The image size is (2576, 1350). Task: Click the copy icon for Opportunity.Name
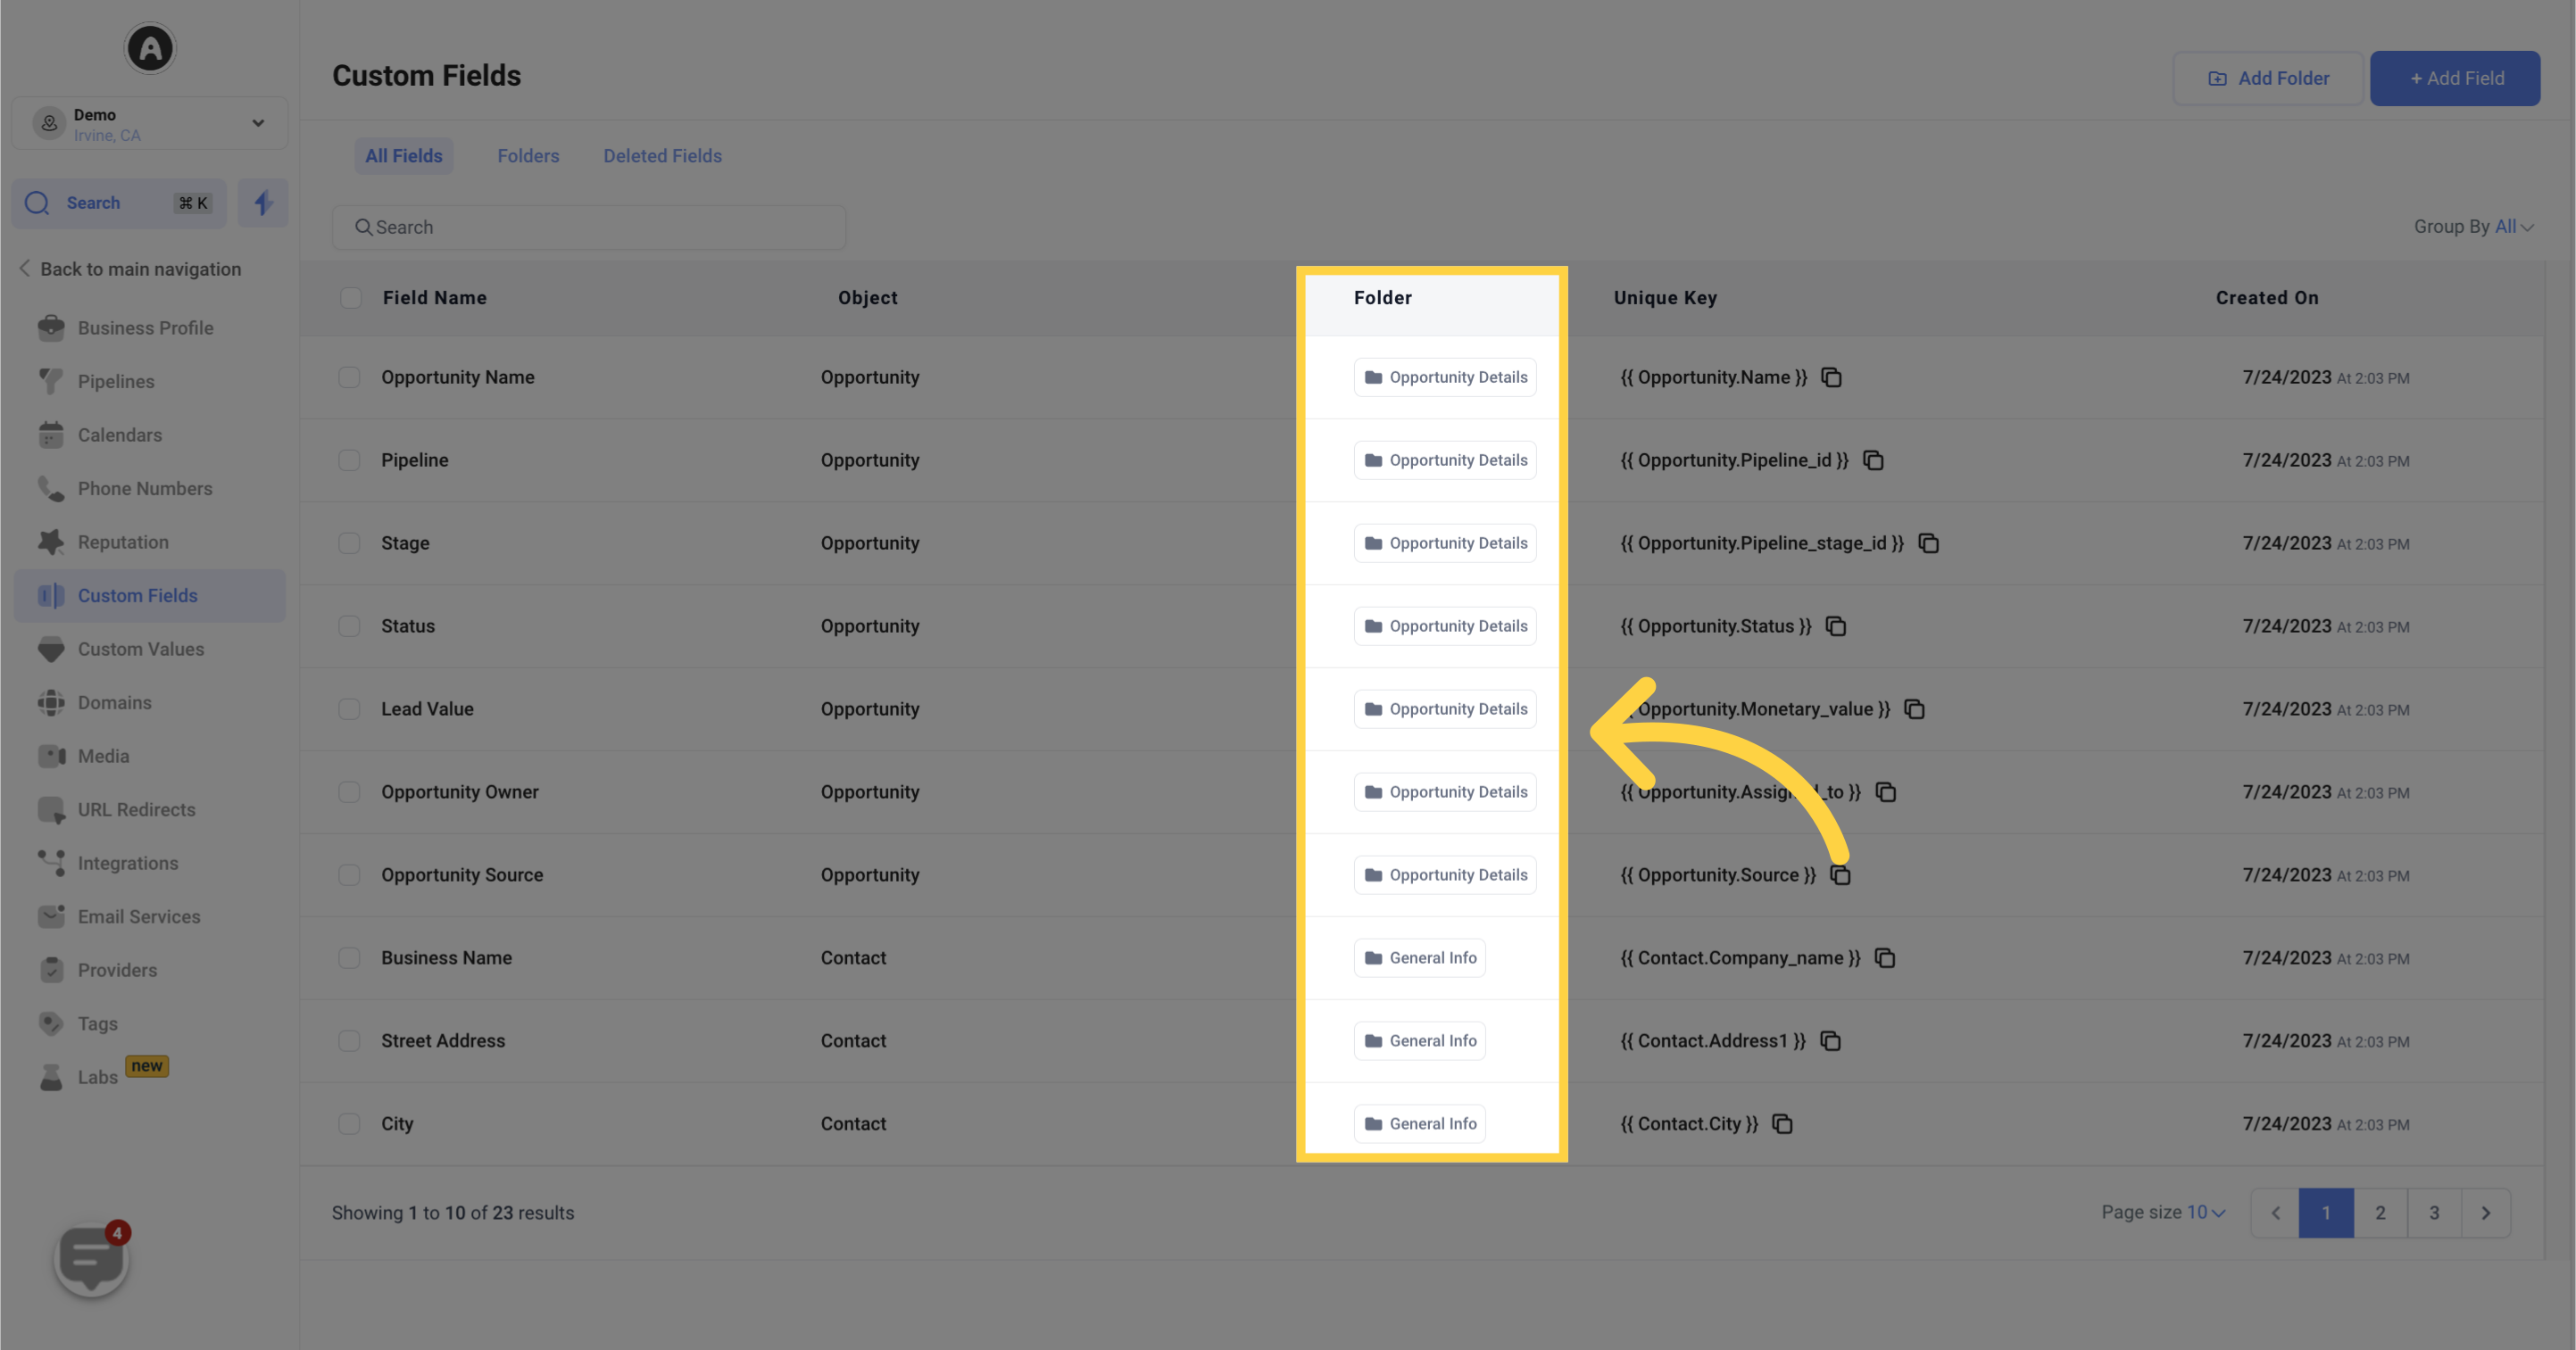(1832, 377)
